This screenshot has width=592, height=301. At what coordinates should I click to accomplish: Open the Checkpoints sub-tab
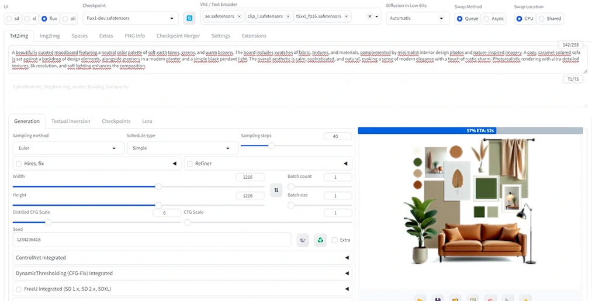point(116,121)
